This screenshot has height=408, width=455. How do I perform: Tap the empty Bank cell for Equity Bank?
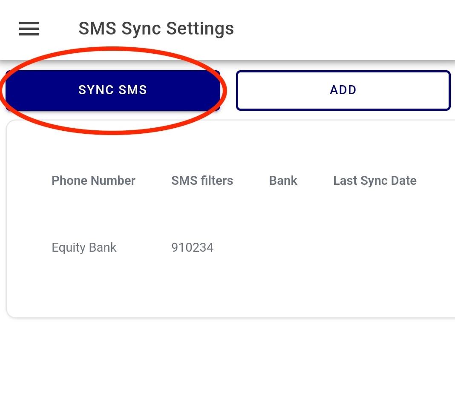(x=283, y=247)
